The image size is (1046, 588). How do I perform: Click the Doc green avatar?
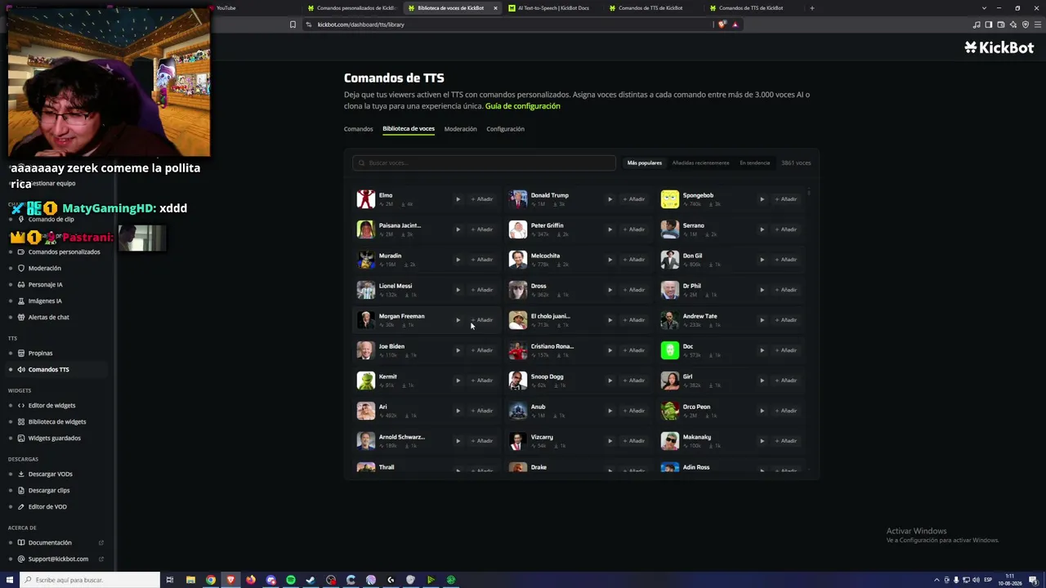(x=670, y=350)
